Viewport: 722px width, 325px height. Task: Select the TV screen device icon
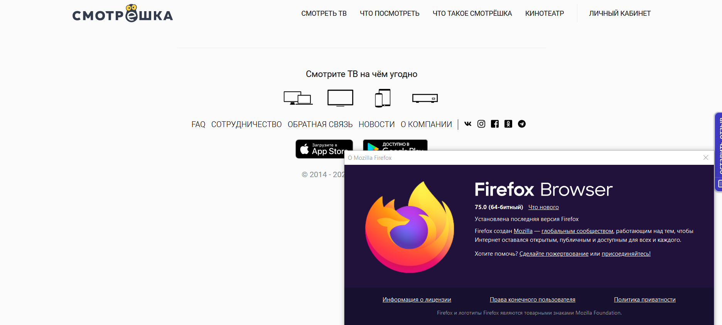340,98
